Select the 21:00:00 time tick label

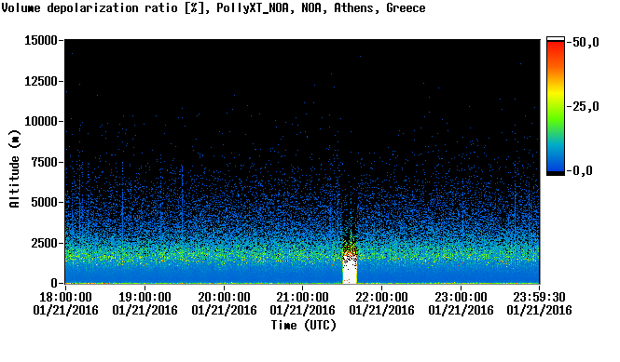coord(302,297)
